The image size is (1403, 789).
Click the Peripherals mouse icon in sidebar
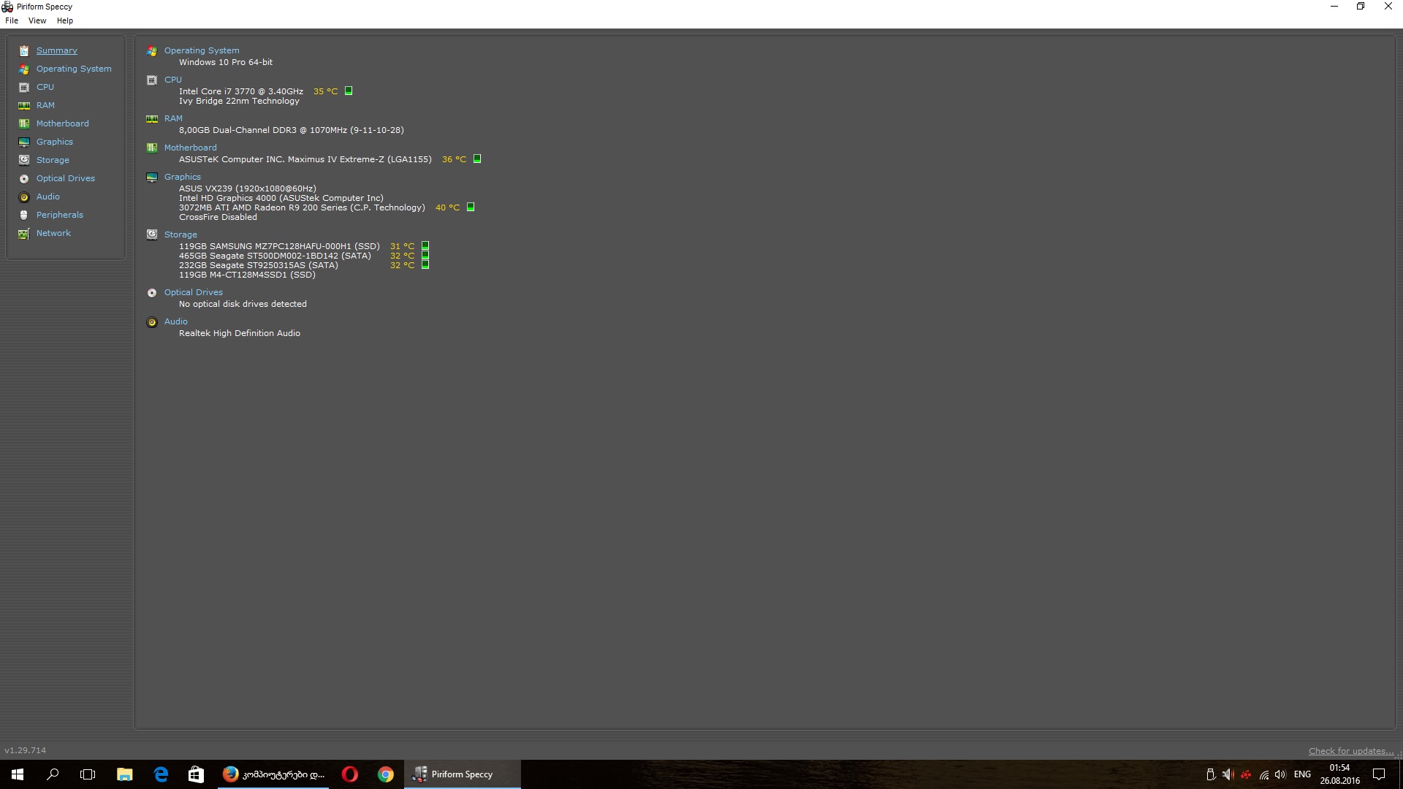[x=24, y=215]
